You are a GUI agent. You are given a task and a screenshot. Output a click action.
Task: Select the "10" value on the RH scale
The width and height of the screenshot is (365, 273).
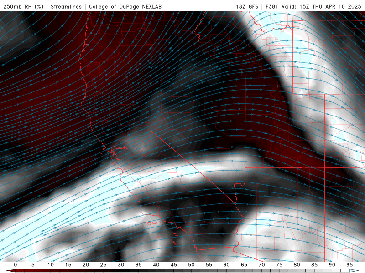(x=51, y=265)
